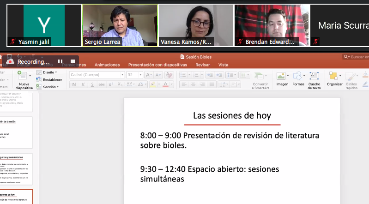Viewport: 369px width, 204px height.
Task: Expand the Diseño layout dropdown
Action: [50, 72]
